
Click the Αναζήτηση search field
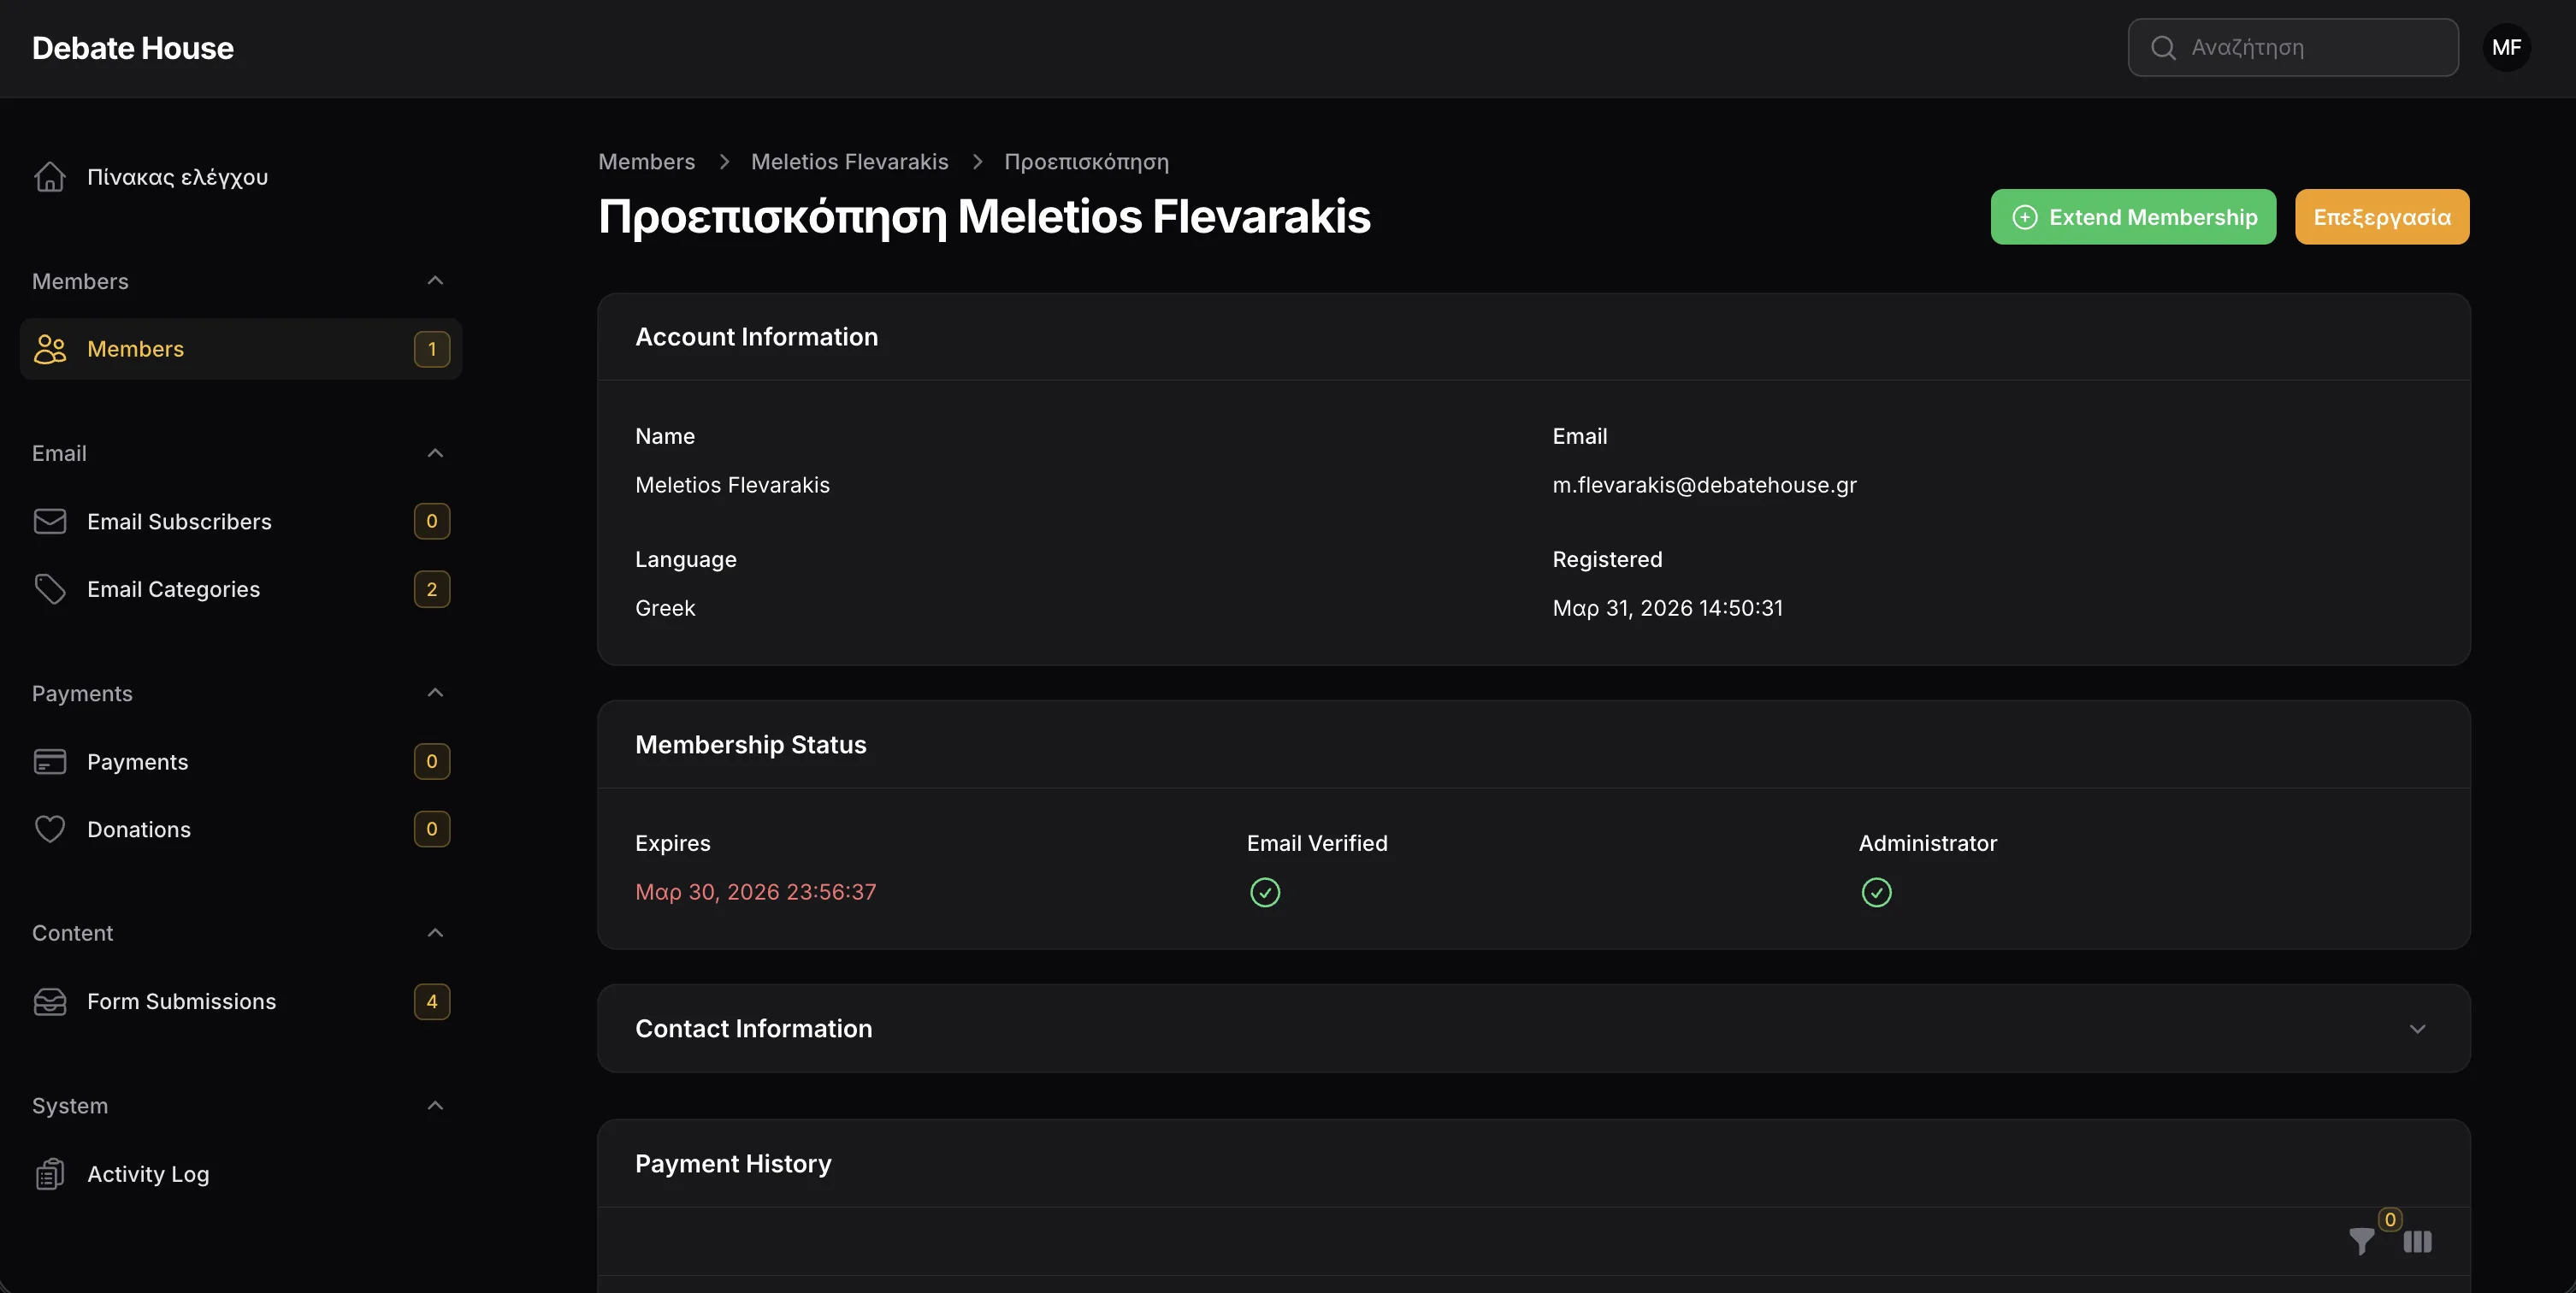(2310, 47)
